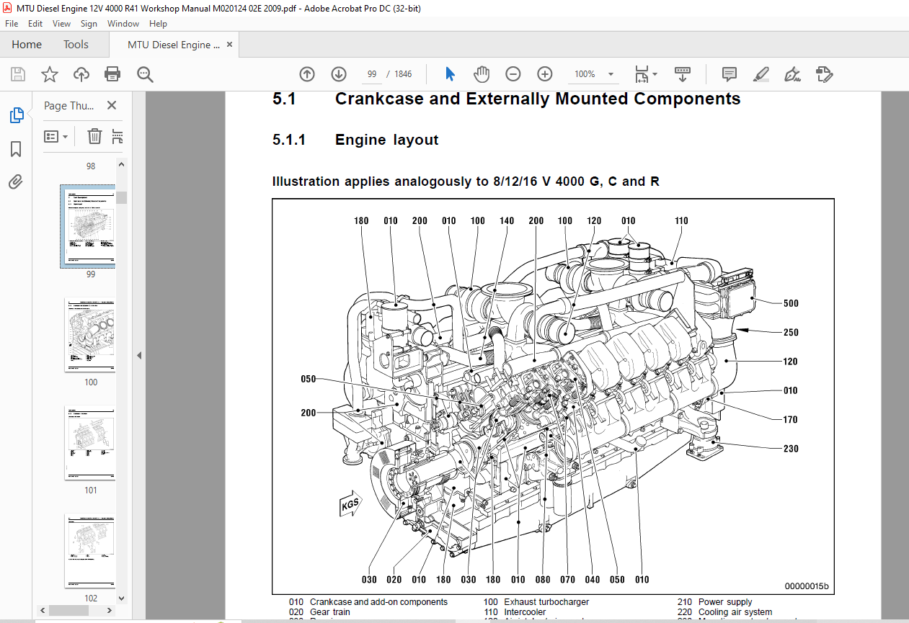Viewport: 909px width, 623px height.
Task: Open the Window menu
Action: (x=123, y=24)
